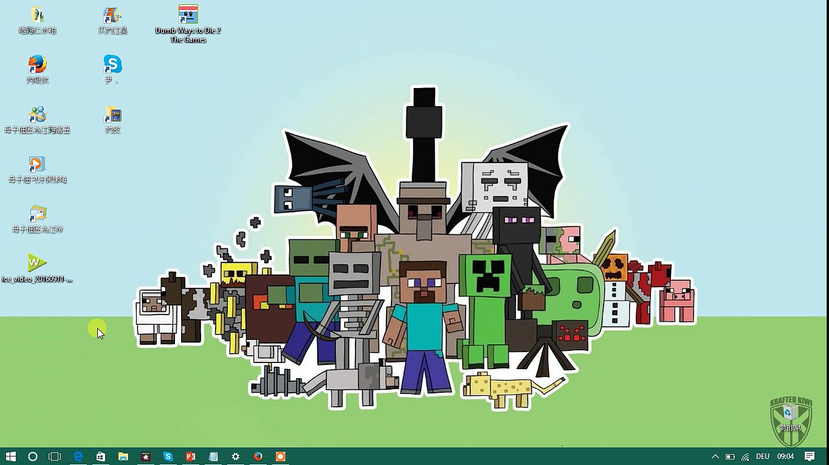Image resolution: width=829 pixels, height=465 pixels.
Task: Open Task View in the taskbar
Action: pos(55,457)
